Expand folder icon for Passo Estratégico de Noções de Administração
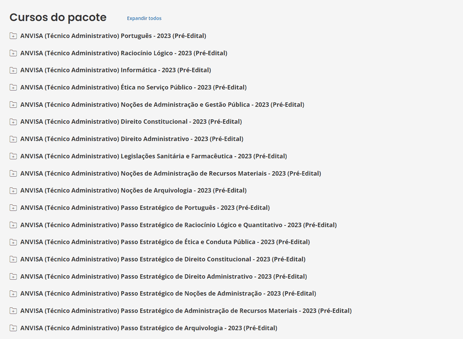This screenshot has height=339, width=463. (x=13, y=294)
